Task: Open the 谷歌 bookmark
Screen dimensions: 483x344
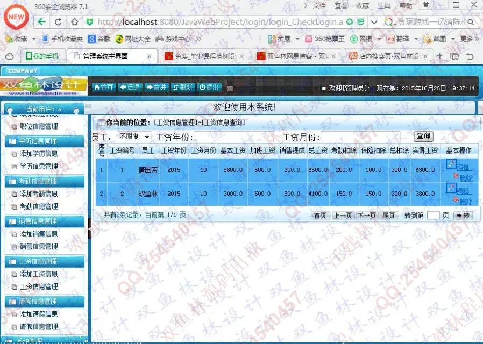Action: (99, 39)
